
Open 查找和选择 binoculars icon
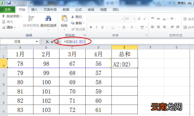point(48,18)
